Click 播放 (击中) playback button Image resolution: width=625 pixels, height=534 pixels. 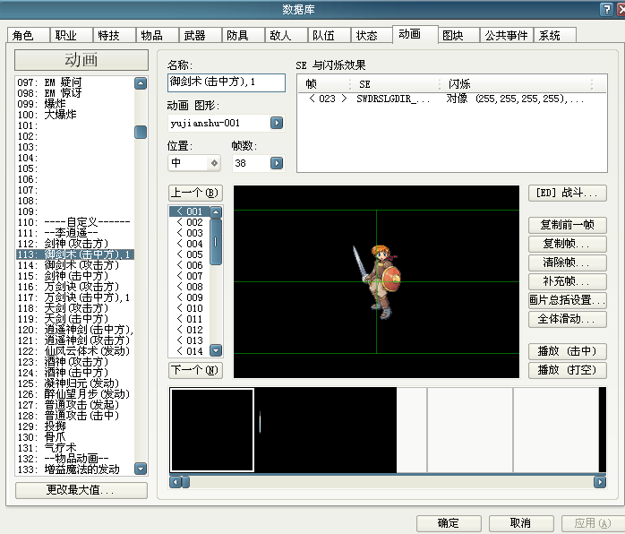[x=568, y=351]
